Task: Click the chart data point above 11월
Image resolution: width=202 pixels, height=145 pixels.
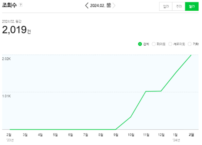Action: click(x=146, y=91)
